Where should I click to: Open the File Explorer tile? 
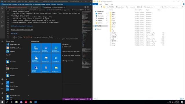[56, 68]
